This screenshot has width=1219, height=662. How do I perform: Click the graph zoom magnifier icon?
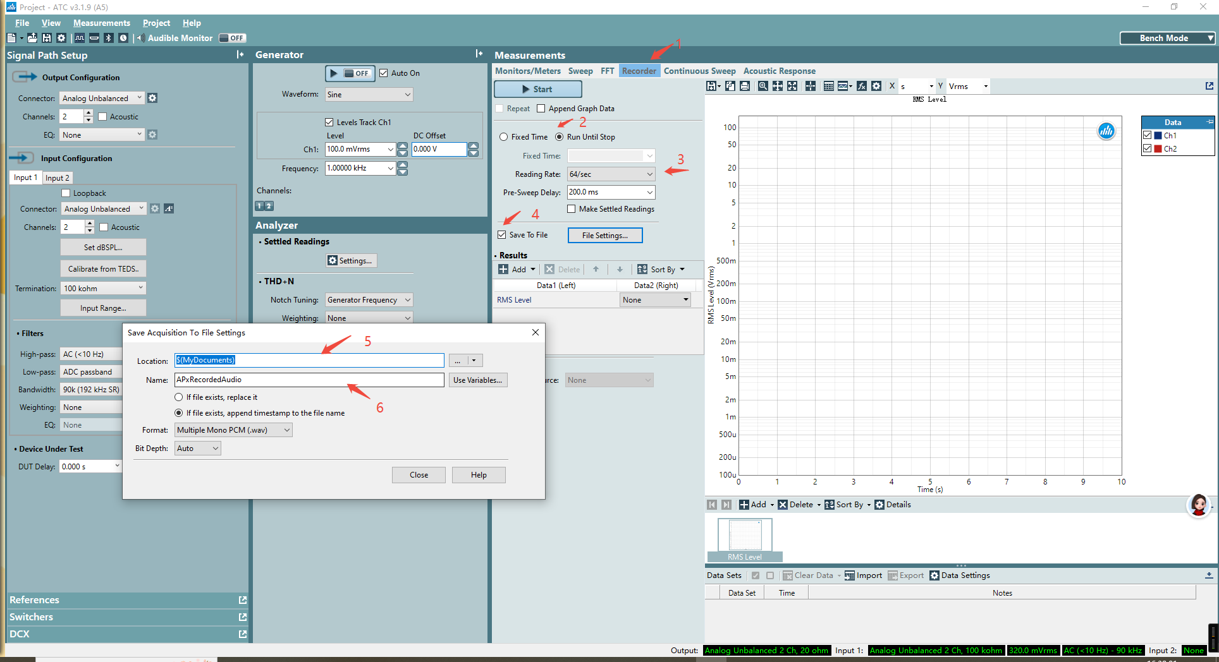763,86
